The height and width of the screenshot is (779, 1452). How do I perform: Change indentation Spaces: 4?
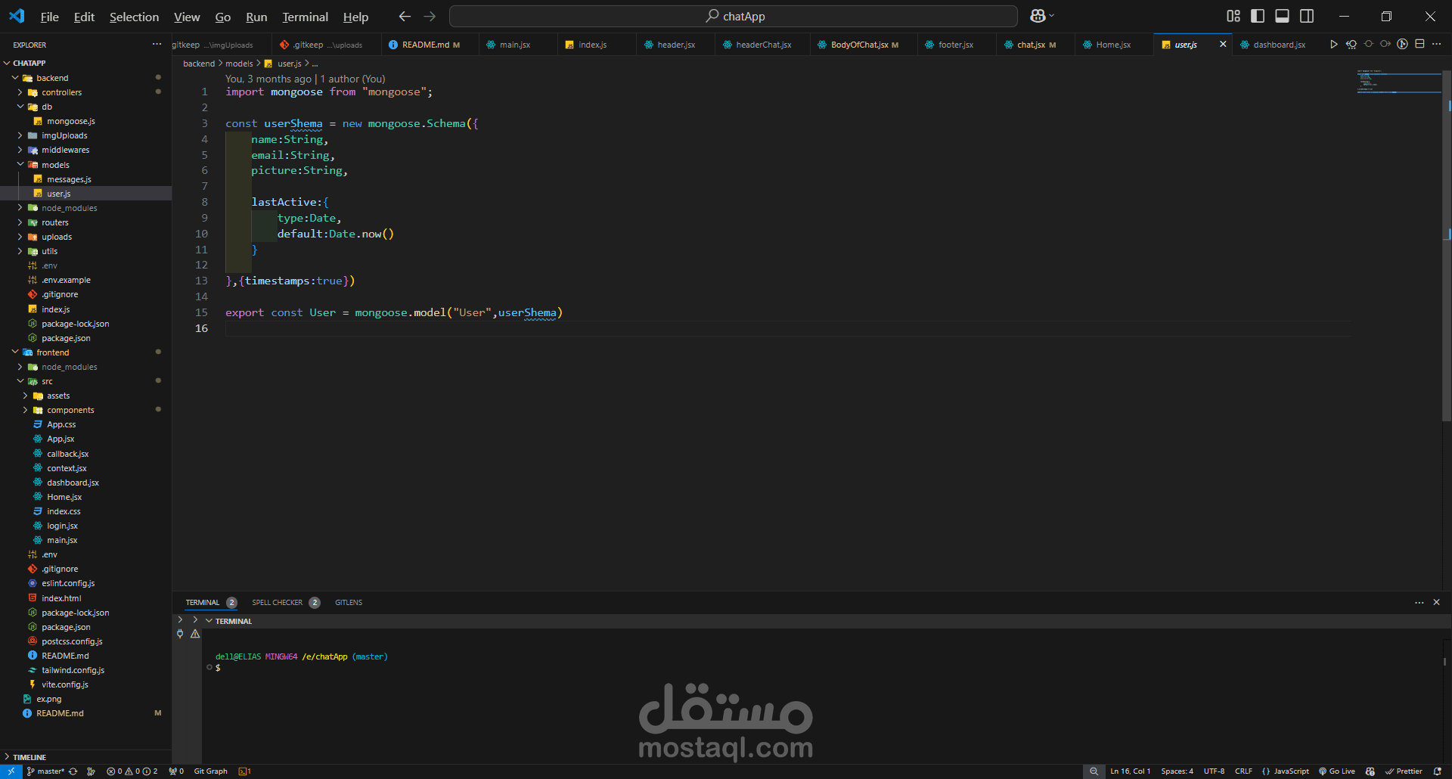pyautogui.click(x=1177, y=771)
